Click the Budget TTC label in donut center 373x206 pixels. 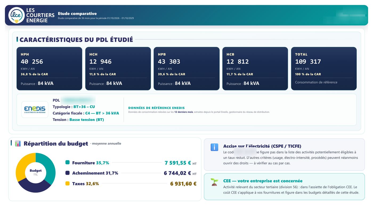coord(35,173)
